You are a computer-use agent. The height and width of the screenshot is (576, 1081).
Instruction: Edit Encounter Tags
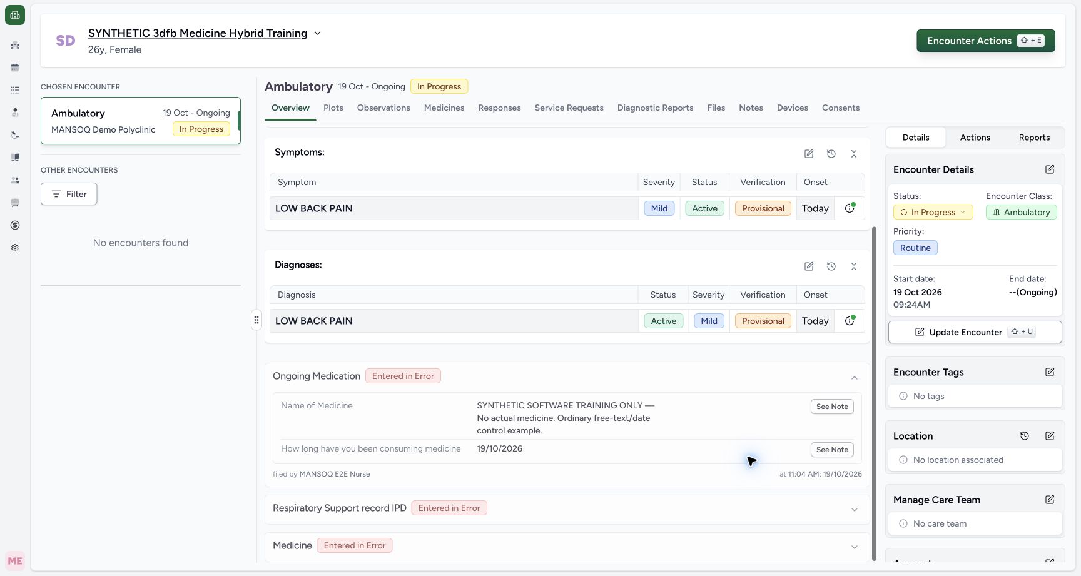point(1050,372)
